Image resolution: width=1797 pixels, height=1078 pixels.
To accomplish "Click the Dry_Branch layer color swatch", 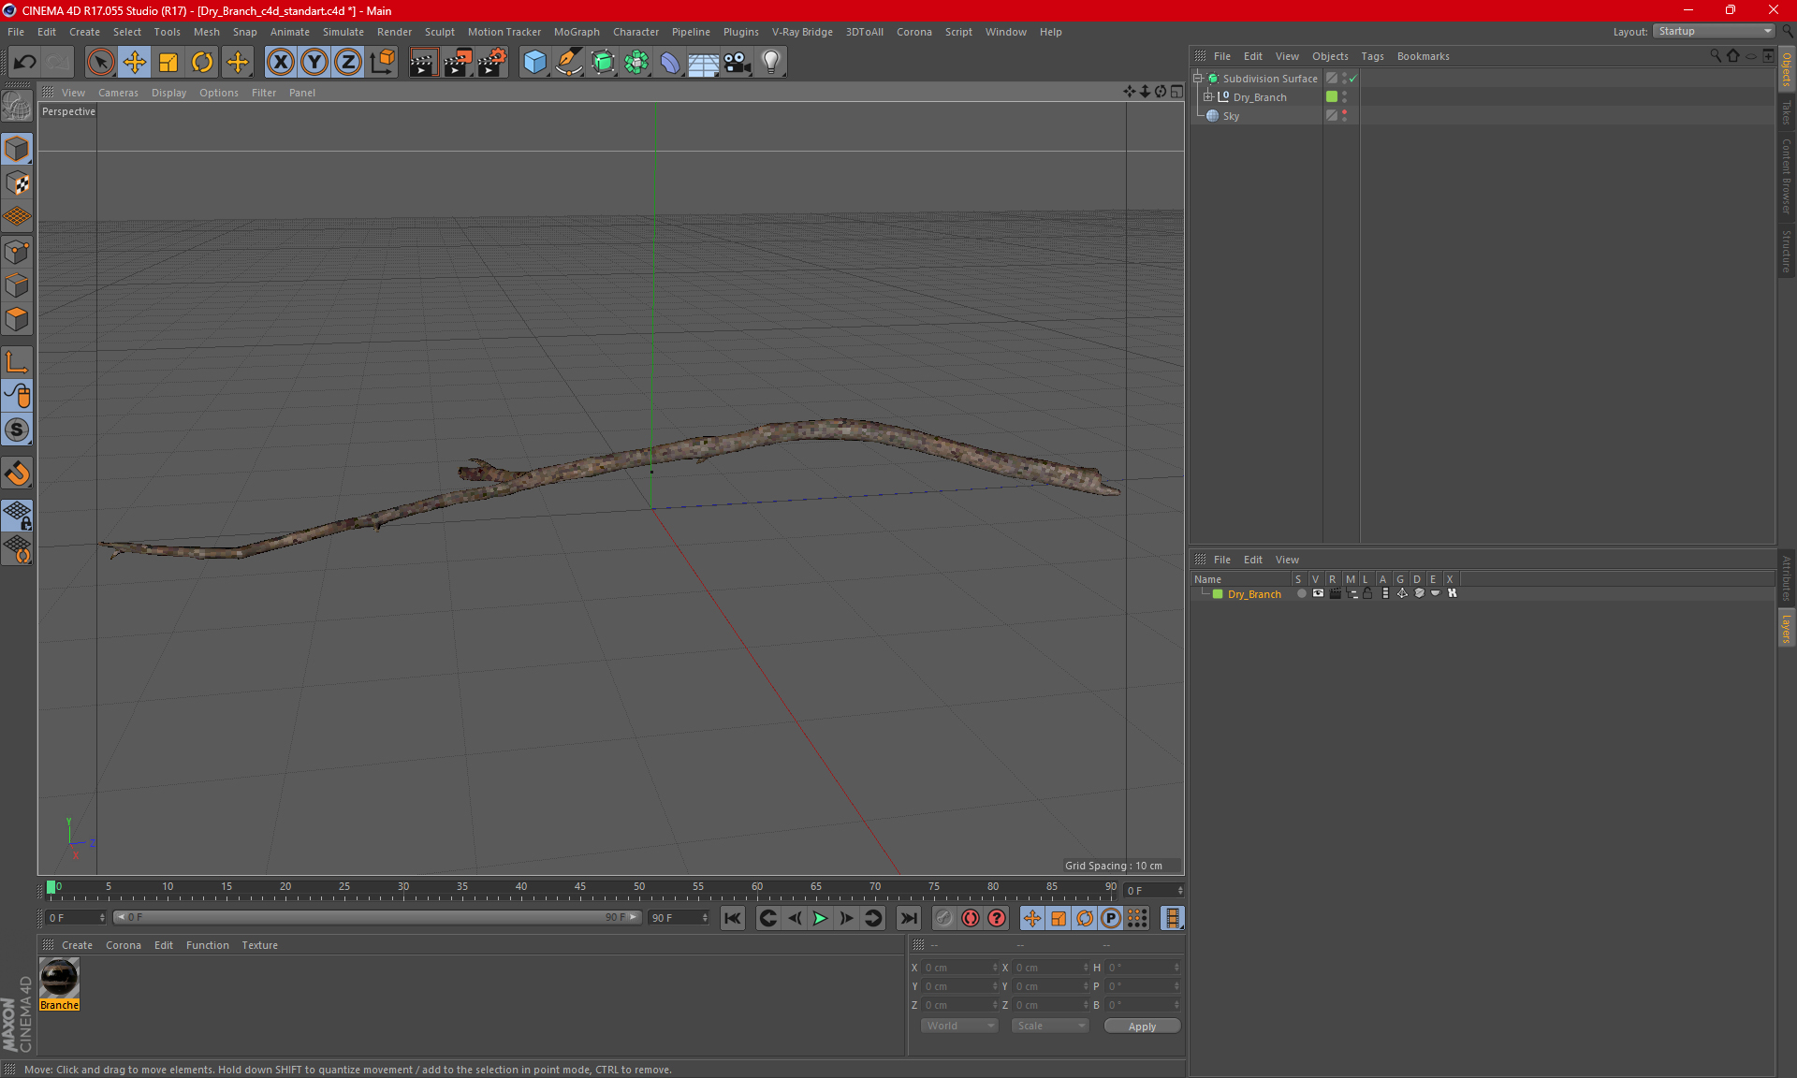I will pos(1218,594).
